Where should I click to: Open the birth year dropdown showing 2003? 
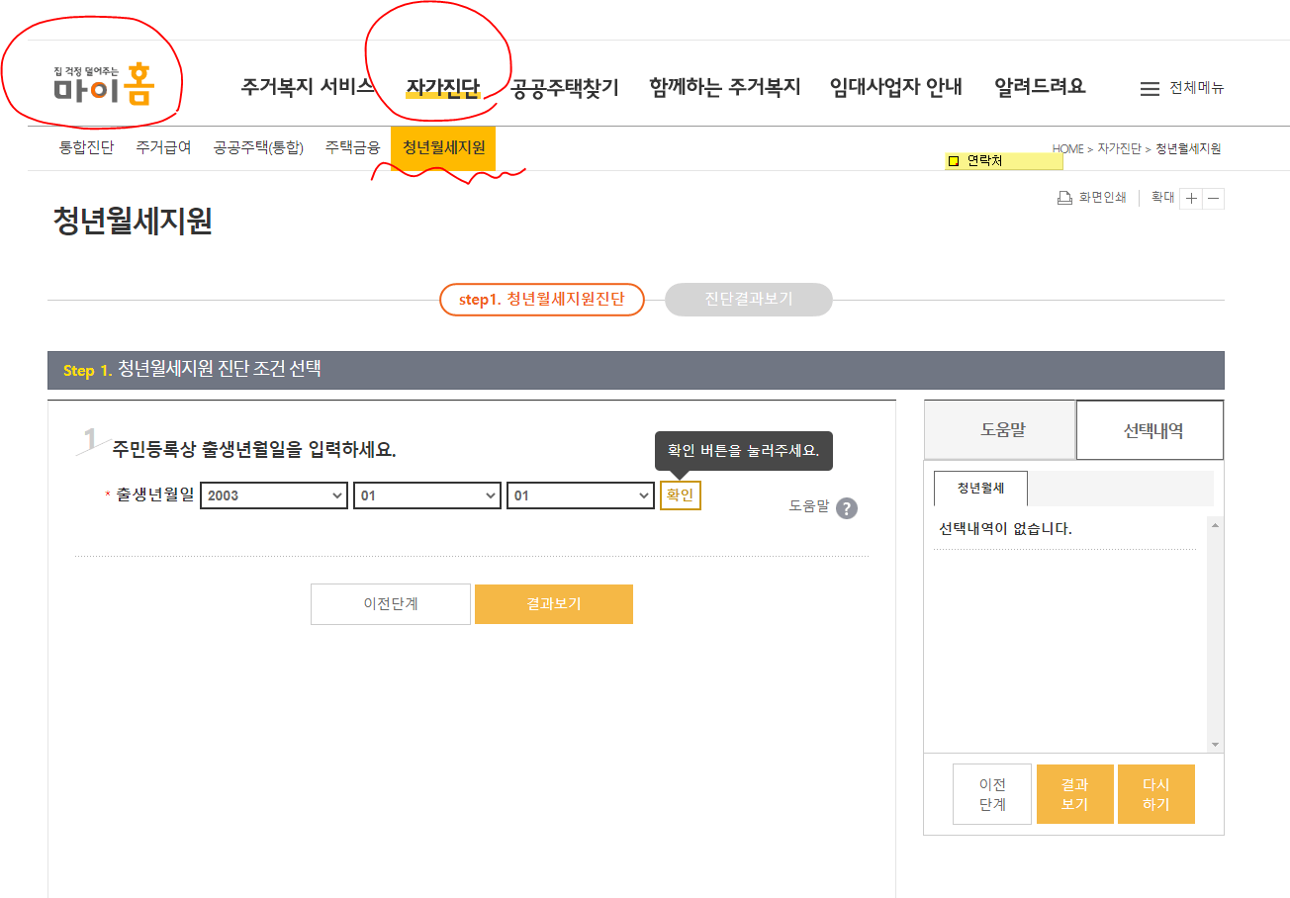click(x=273, y=494)
